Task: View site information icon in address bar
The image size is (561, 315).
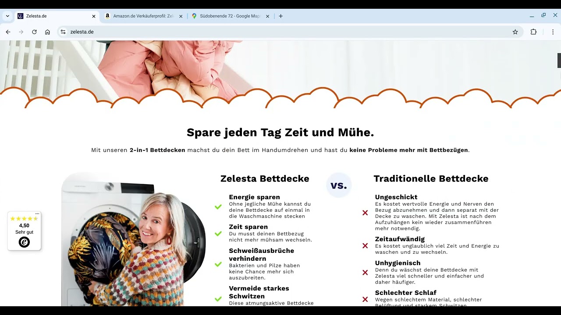Action: pos(63,32)
